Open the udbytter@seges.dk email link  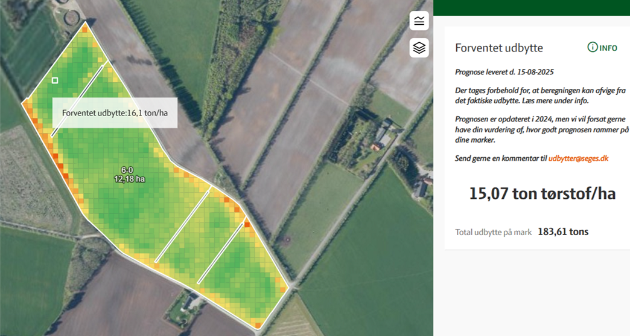click(x=578, y=158)
